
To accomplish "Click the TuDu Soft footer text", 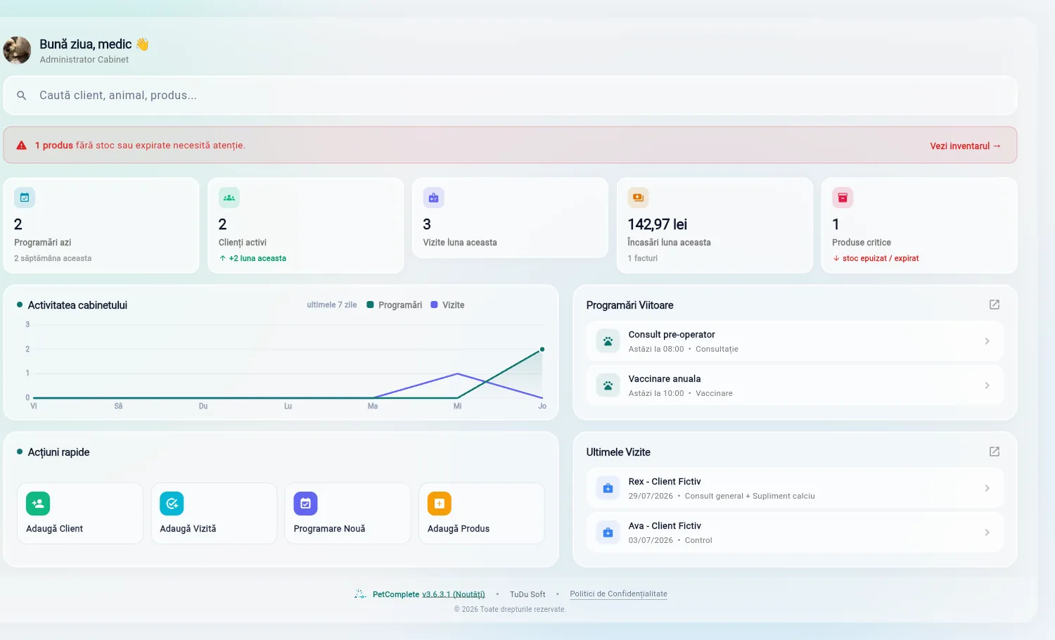I will point(527,594).
